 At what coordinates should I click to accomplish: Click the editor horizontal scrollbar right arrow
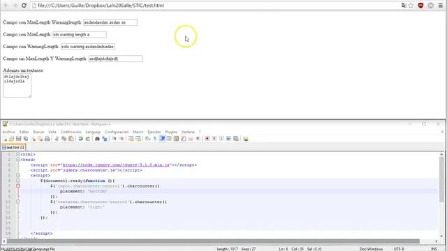tap(437, 241)
